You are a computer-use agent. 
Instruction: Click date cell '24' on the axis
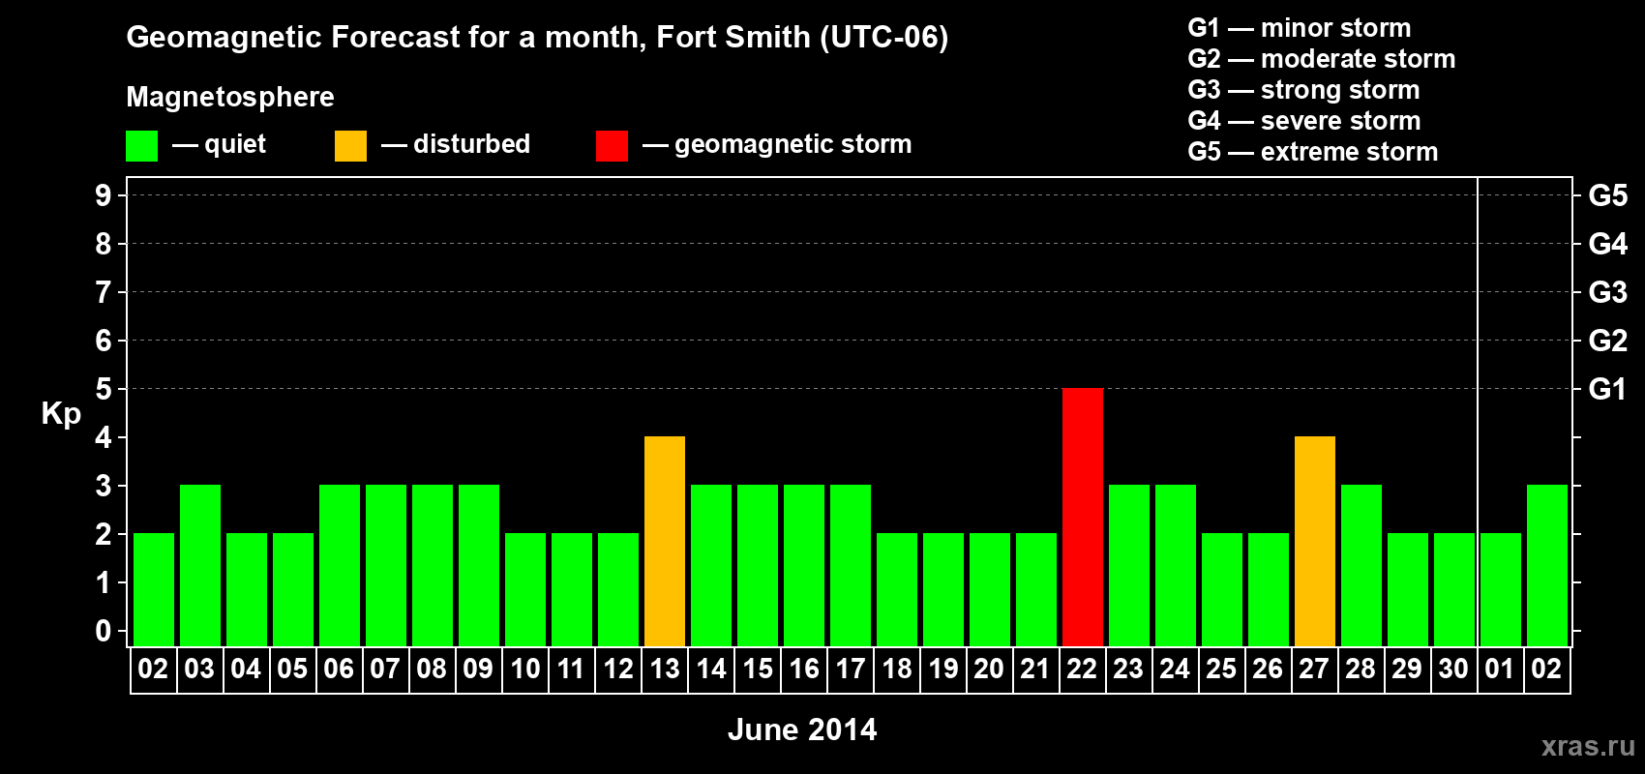coord(1175,670)
